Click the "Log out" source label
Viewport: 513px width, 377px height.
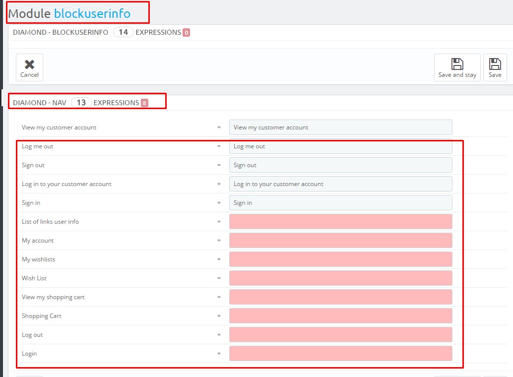pos(32,335)
